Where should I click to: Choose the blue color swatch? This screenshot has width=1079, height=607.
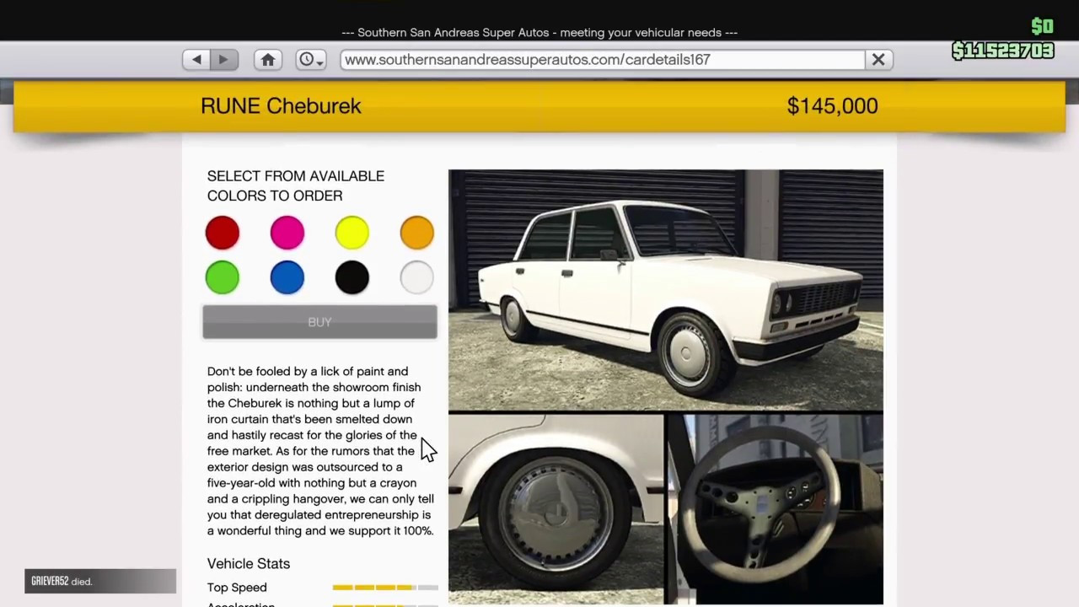click(x=287, y=277)
